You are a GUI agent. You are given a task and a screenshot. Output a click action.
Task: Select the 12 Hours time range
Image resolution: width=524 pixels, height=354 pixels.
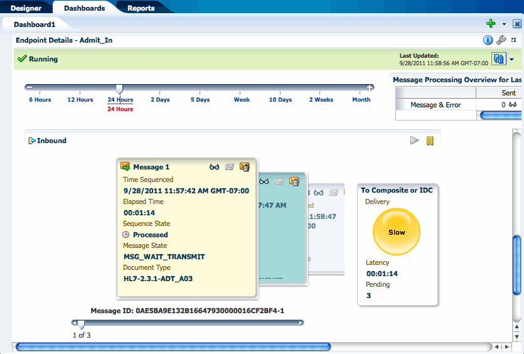80,100
